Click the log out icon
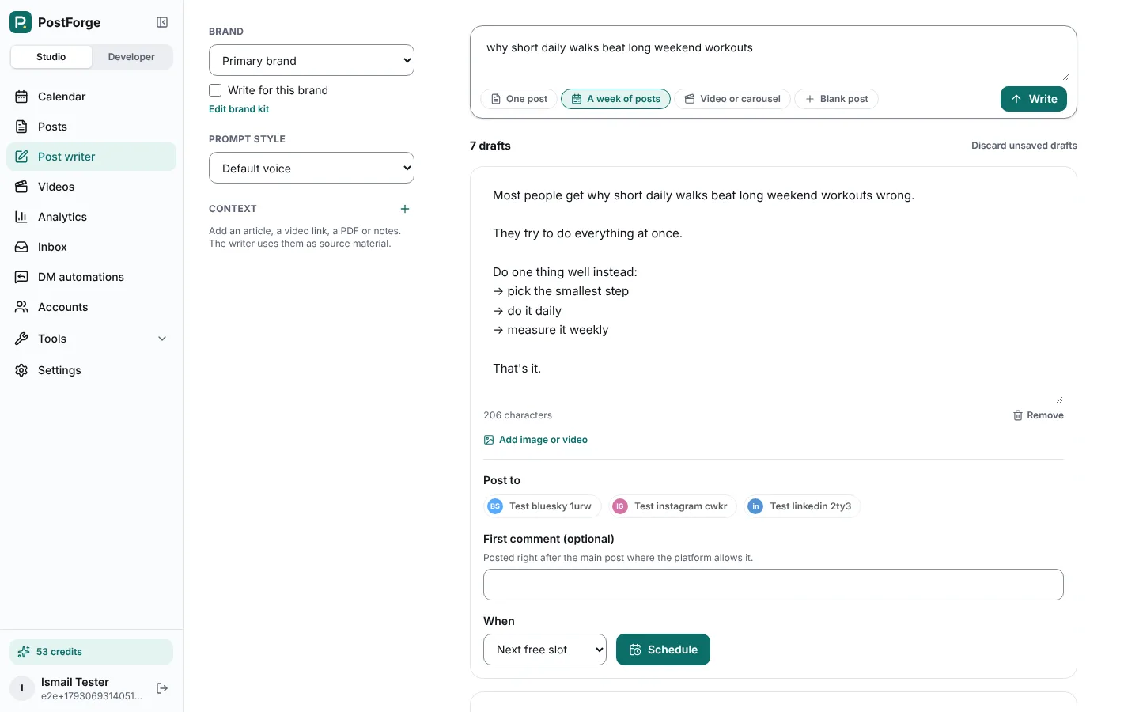 pyautogui.click(x=162, y=688)
